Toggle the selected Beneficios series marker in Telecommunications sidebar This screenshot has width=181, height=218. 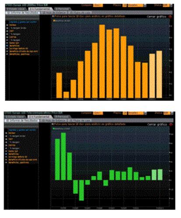point(6,154)
